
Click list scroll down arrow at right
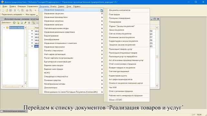point(157,86)
